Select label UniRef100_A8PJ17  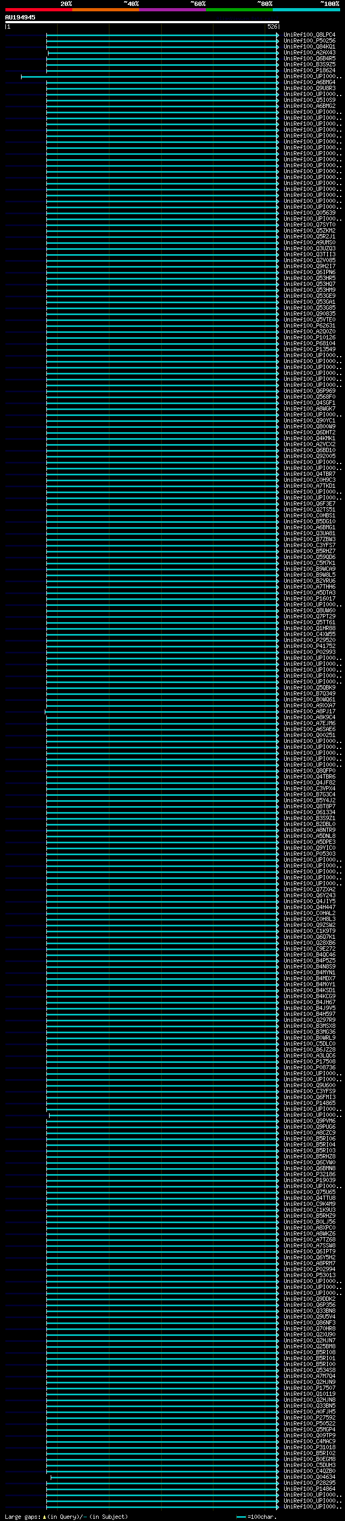(x=309, y=711)
